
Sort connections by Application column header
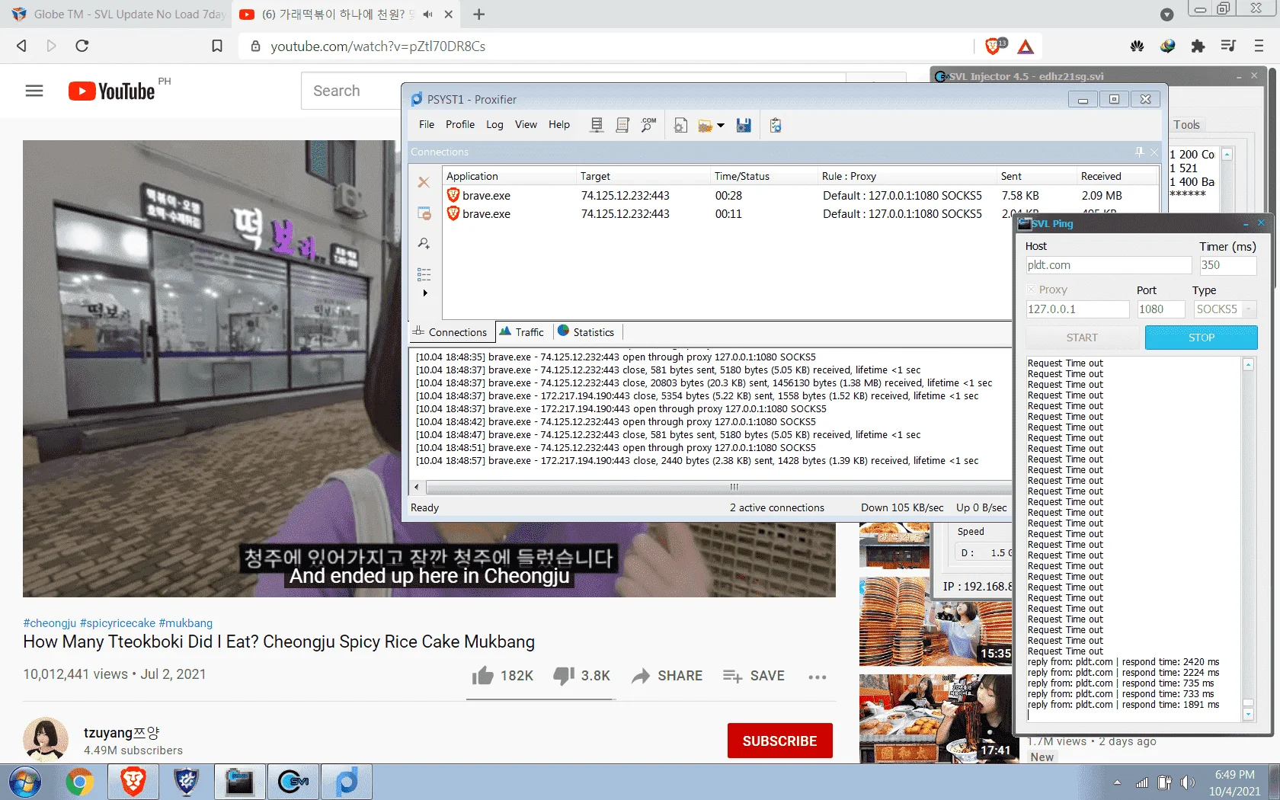[x=509, y=176]
